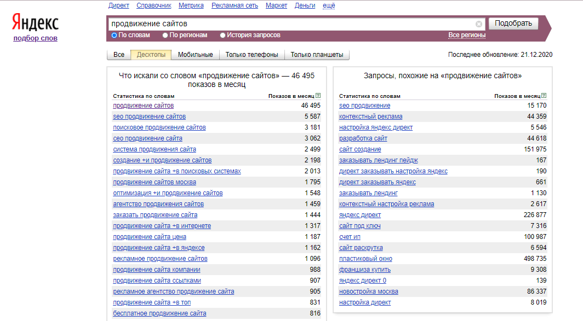Open the "Все регионы" region selector

[467, 35]
